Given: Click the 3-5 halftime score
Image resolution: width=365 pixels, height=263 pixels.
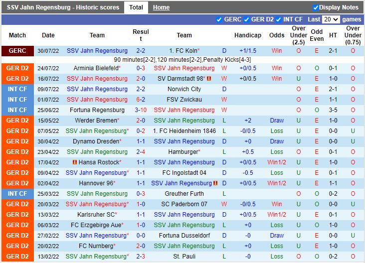Looking at the screenshot, I should point(333,110).
